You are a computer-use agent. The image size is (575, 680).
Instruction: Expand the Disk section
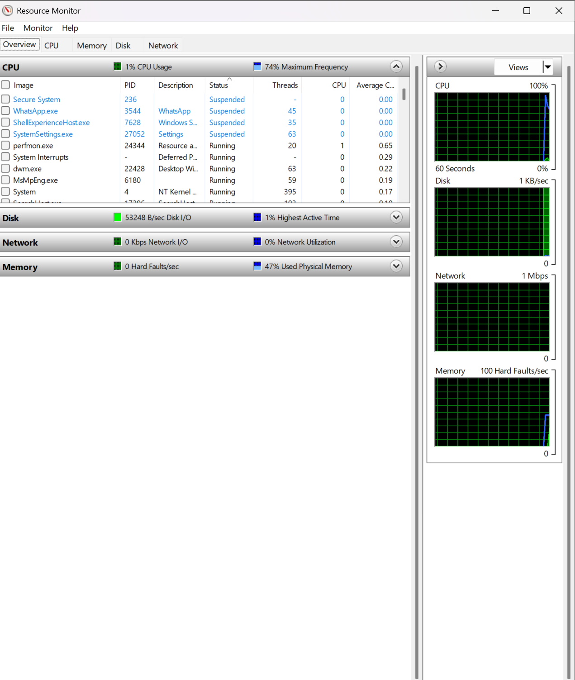pyautogui.click(x=396, y=218)
